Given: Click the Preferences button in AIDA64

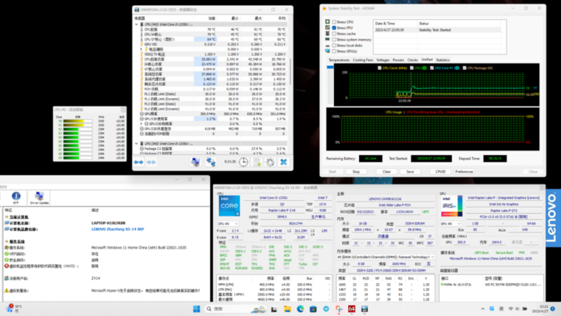Looking at the screenshot, I should tap(464, 172).
